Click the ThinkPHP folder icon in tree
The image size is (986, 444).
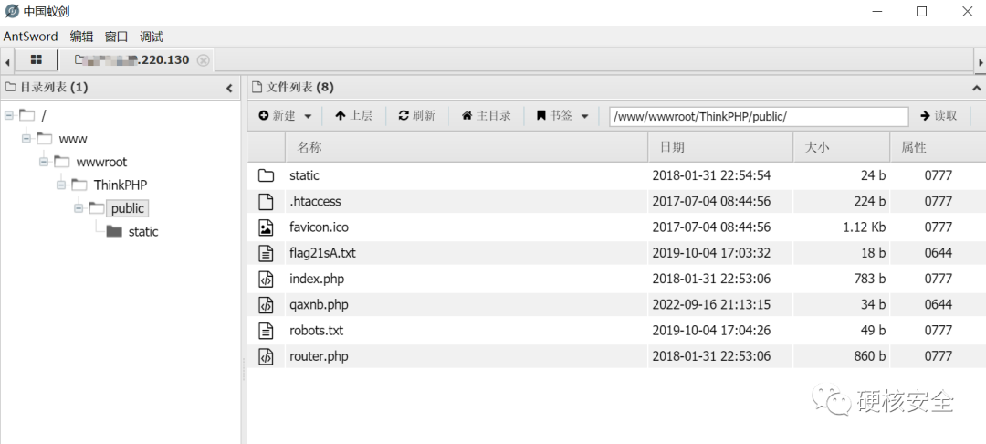(79, 185)
